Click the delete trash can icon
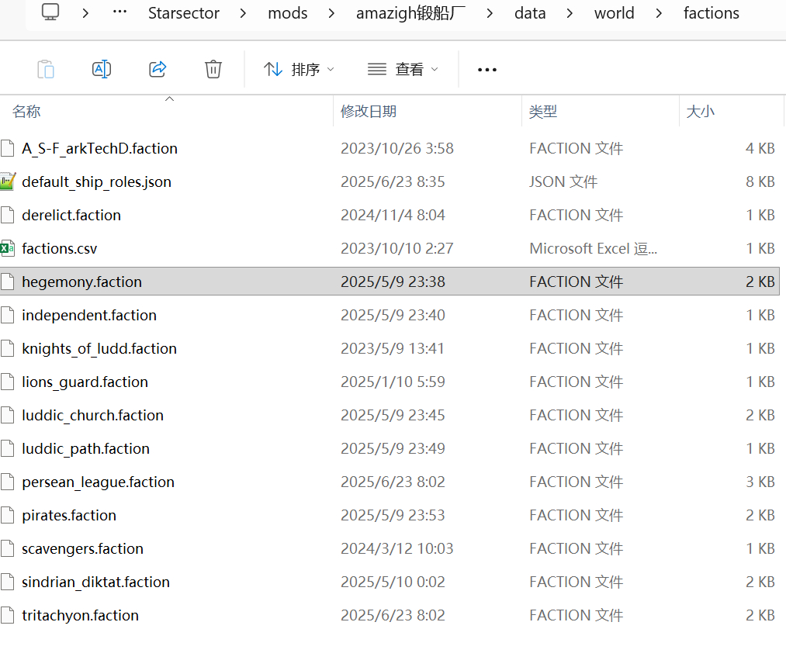The height and width of the screenshot is (667, 786). [x=213, y=69]
